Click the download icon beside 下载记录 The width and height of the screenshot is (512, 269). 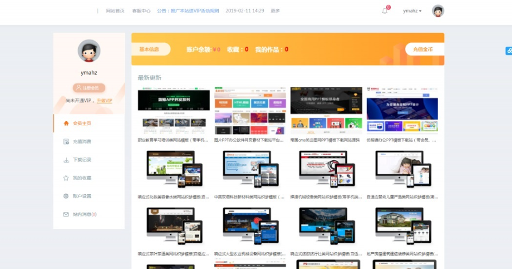click(x=66, y=160)
